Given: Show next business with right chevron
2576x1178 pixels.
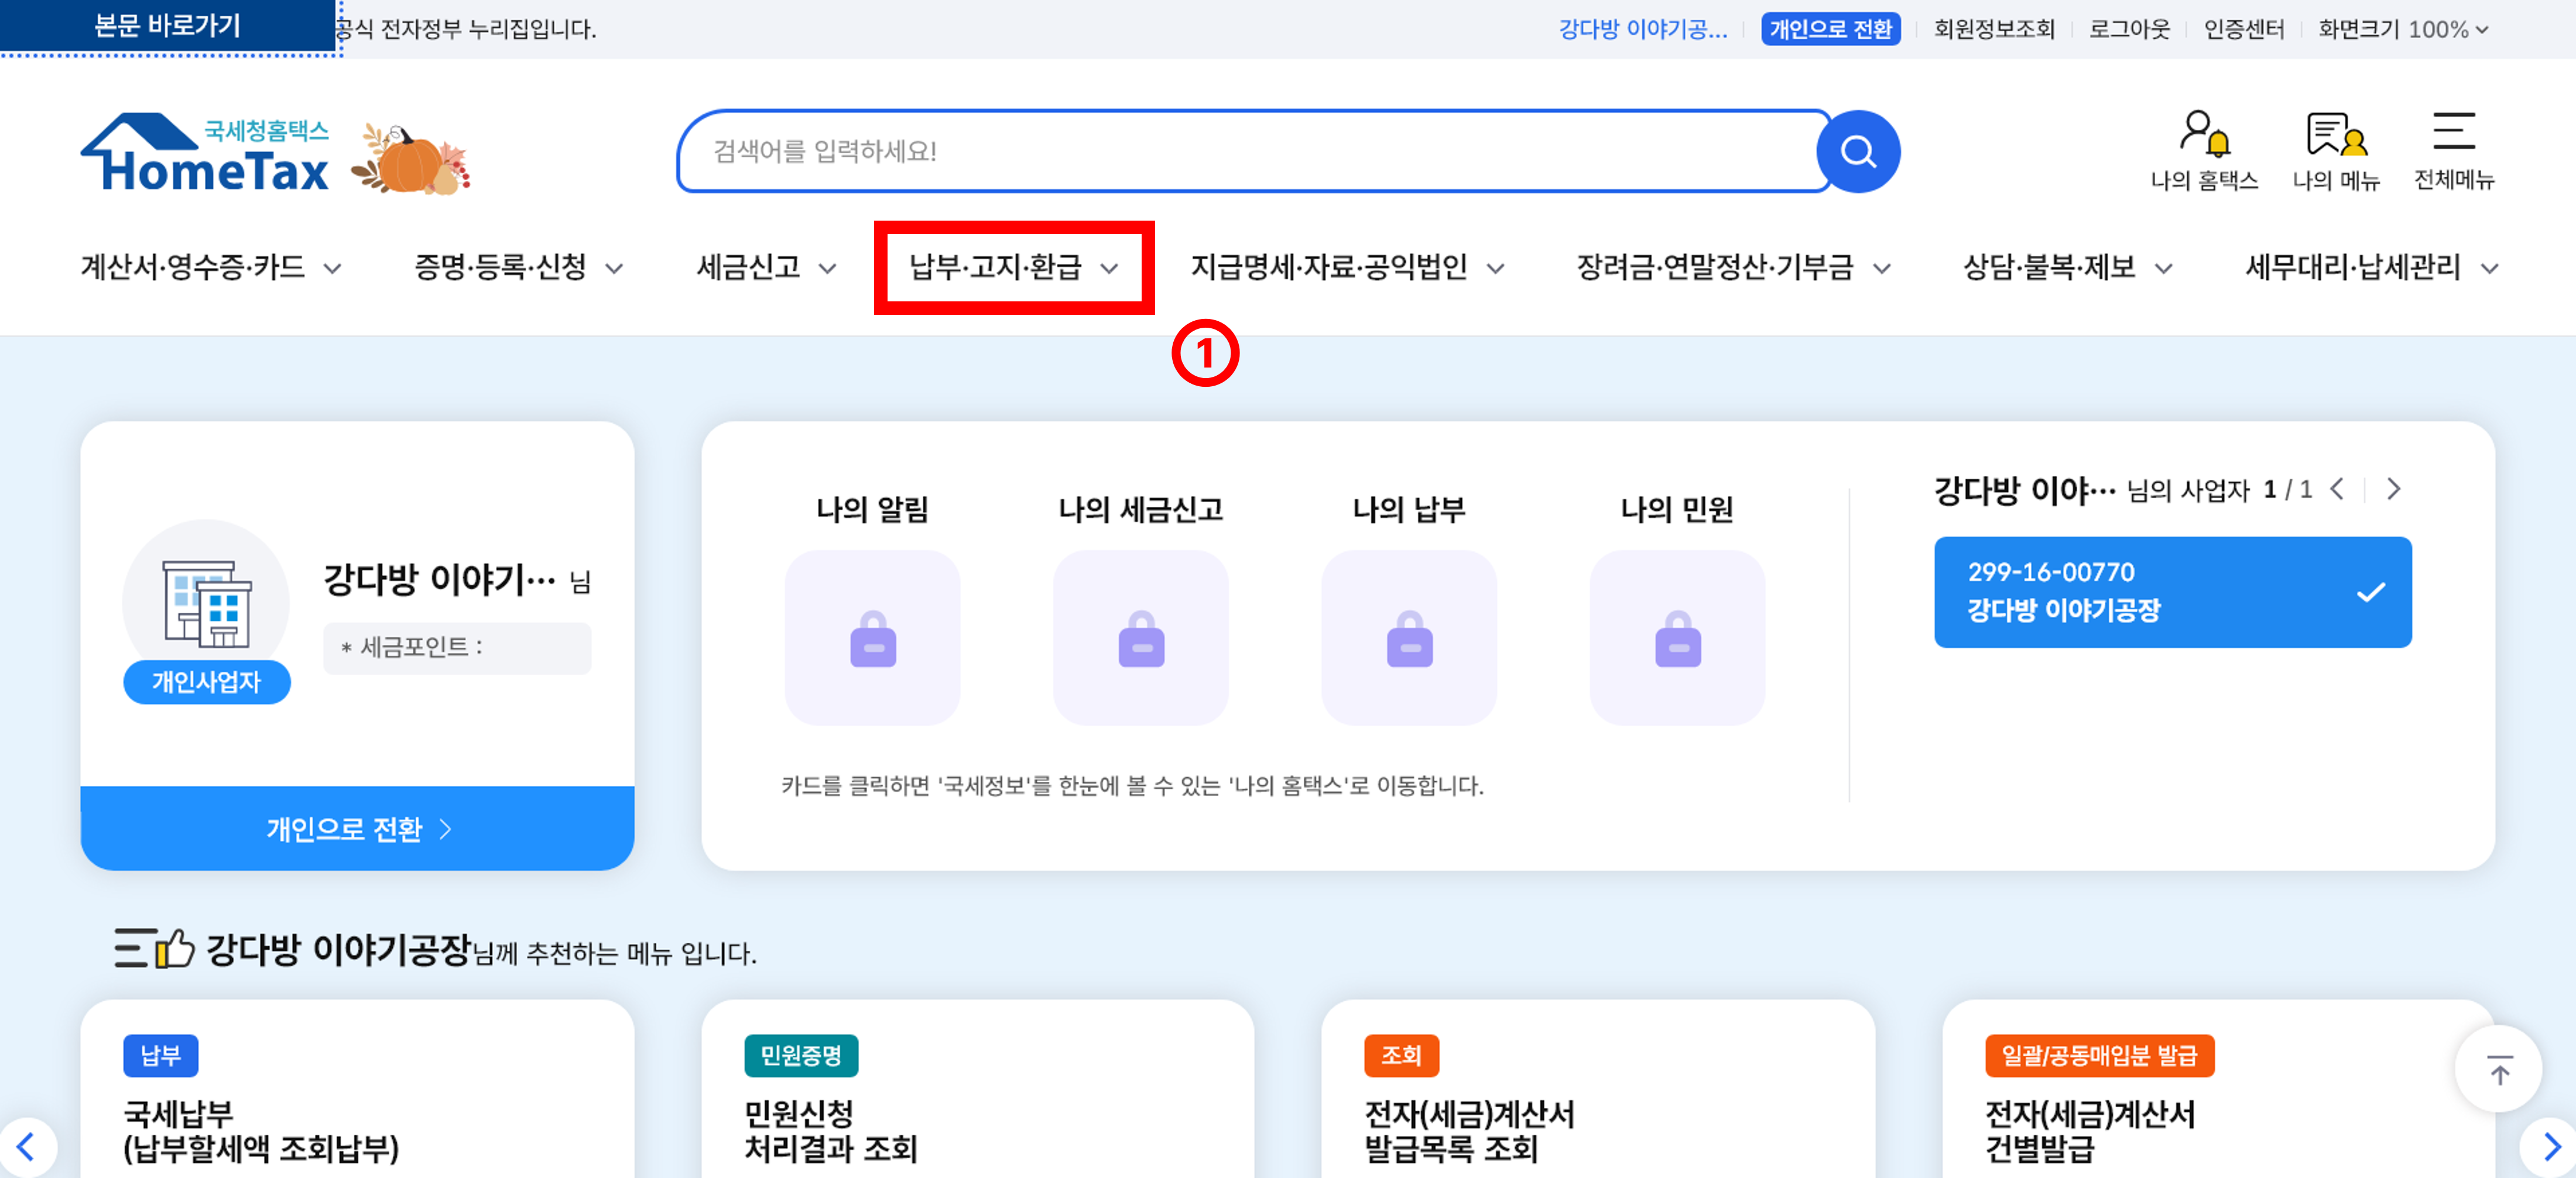Looking at the screenshot, I should click(x=2393, y=490).
